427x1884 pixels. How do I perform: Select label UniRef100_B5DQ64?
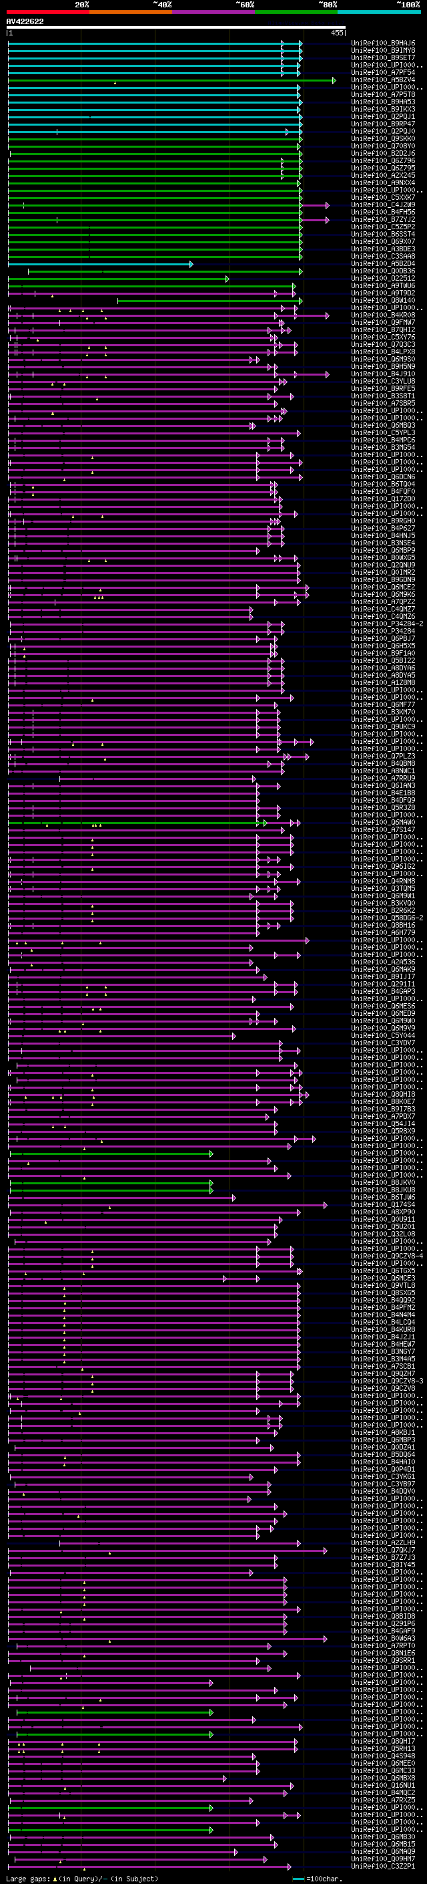(x=382, y=1454)
